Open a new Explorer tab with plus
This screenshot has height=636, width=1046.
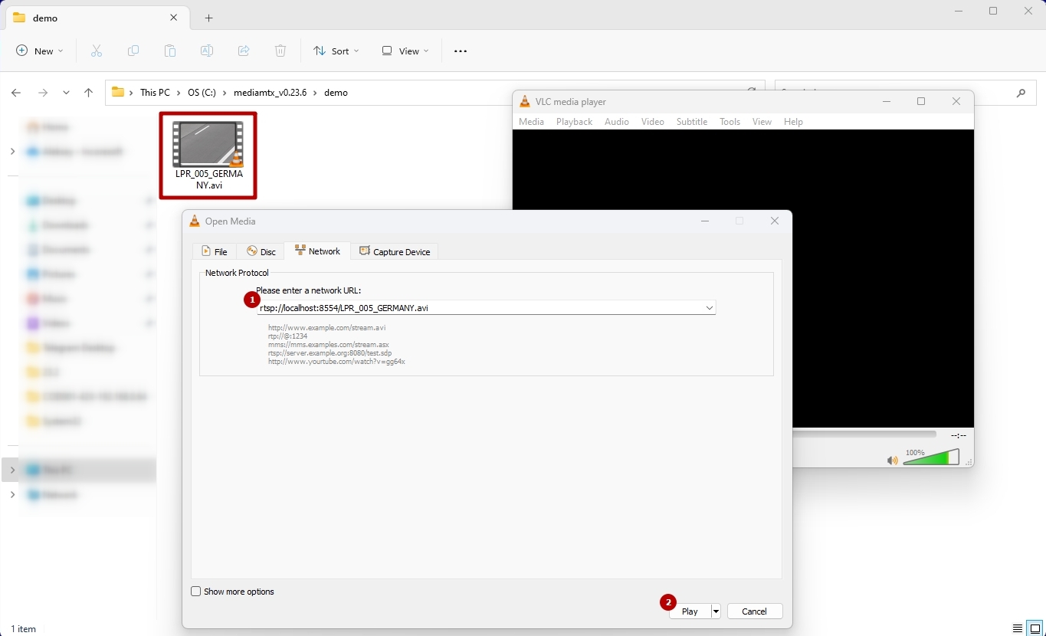pyautogui.click(x=208, y=18)
